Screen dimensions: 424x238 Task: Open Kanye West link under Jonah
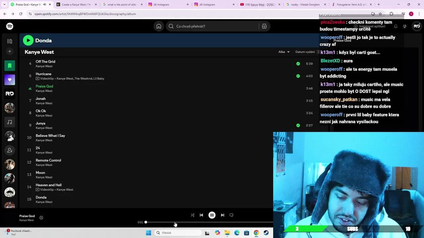(x=44, y=103)
